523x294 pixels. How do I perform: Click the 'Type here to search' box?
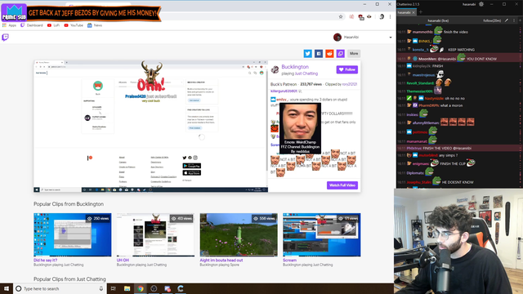click(x=60, y=288)
